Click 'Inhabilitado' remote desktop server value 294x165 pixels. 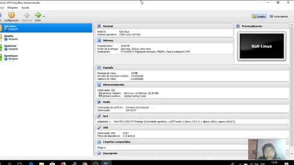click(x=137, y=76)
